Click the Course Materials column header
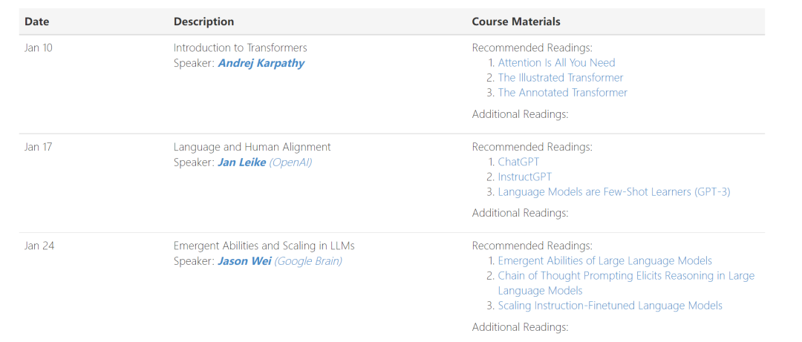802x342 pixels. [516, 22]
